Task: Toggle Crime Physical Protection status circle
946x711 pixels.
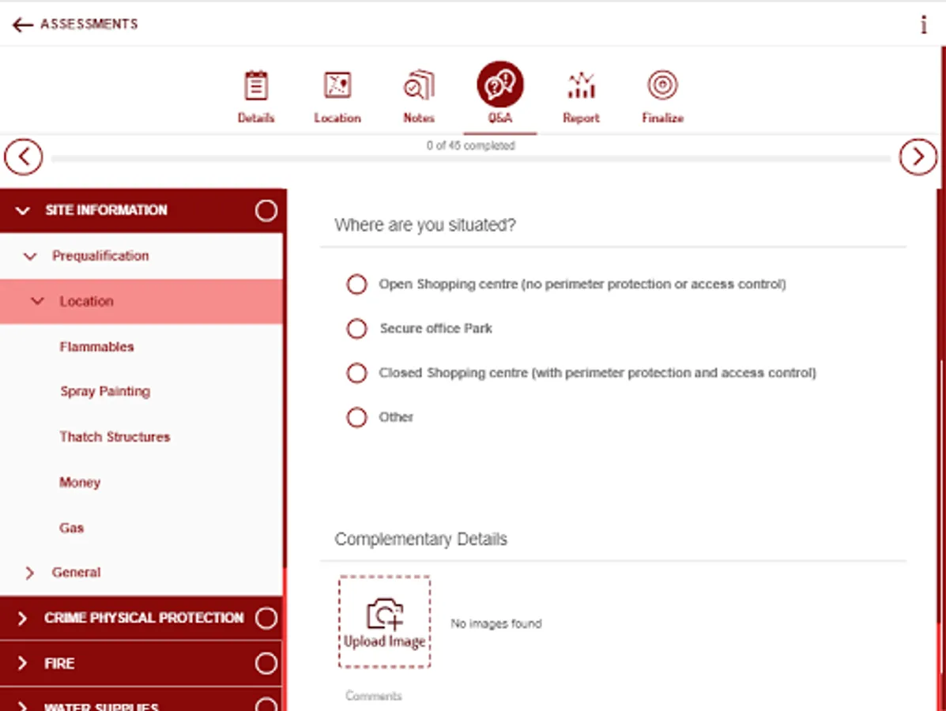Action: point(266,618)
